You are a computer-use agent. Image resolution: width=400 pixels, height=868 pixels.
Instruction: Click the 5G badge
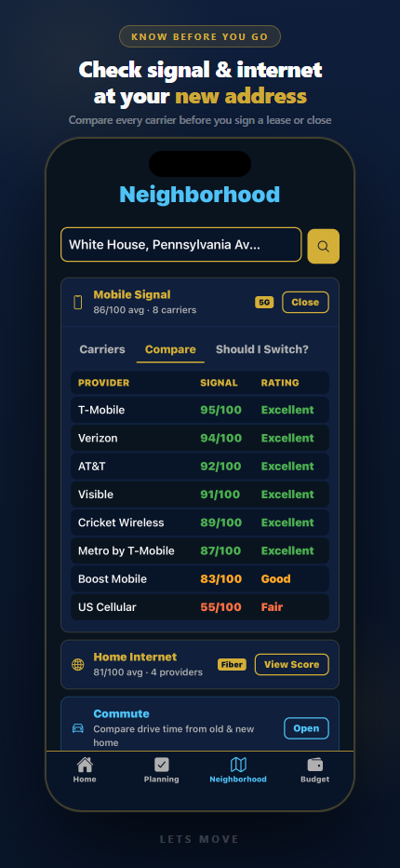264,303
